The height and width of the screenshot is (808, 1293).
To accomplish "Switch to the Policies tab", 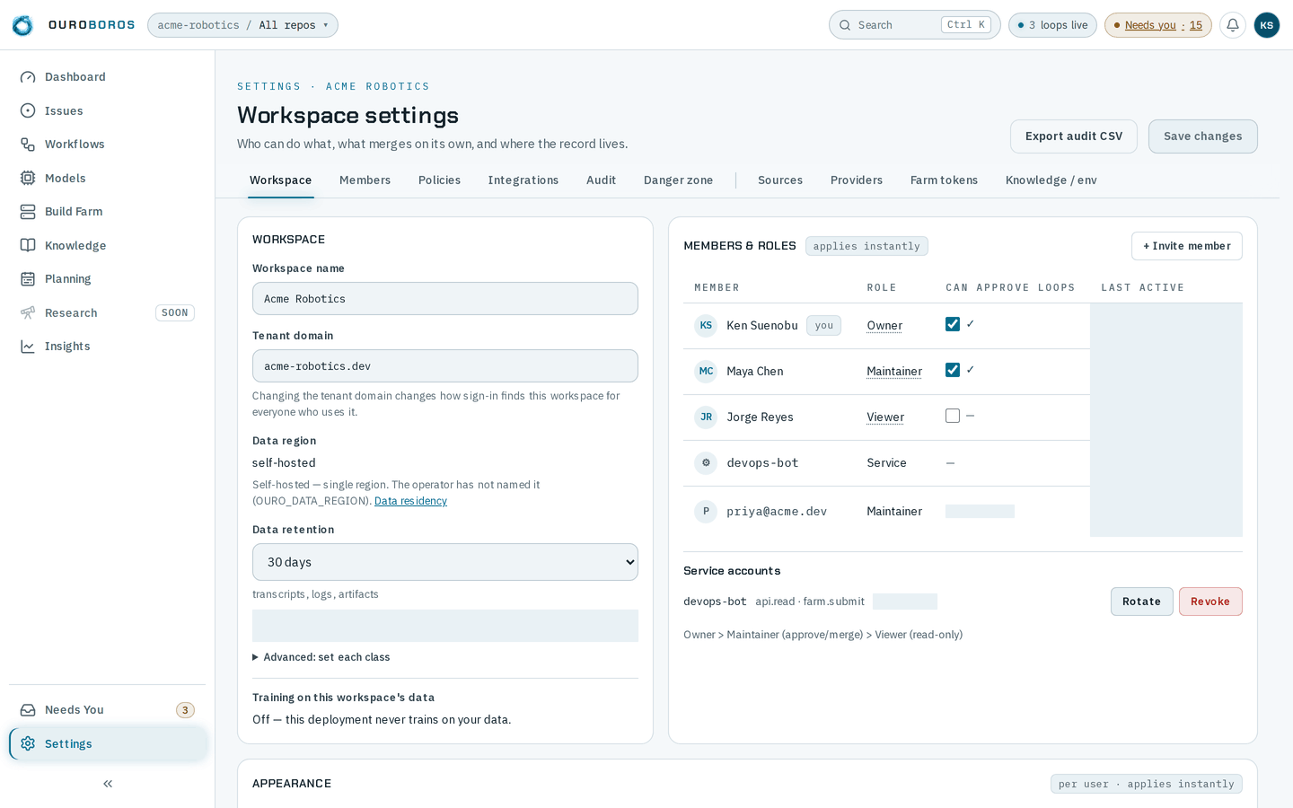I will [439, 180].
